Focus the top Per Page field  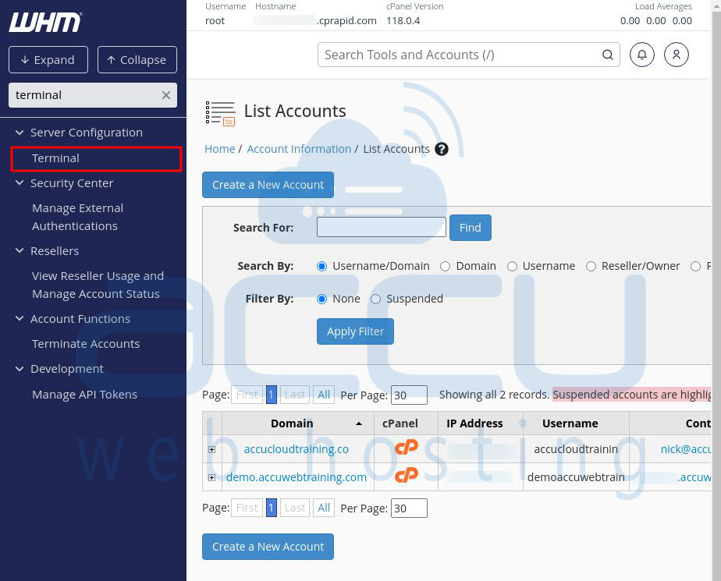(x=409, y=395)
